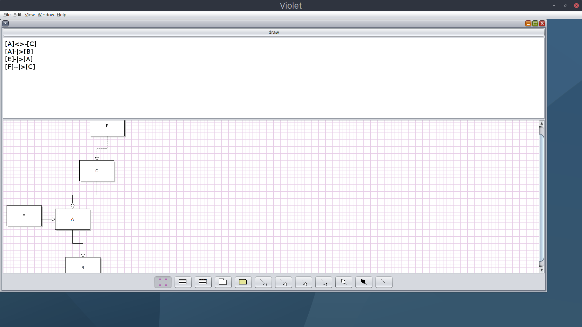Toggle the filled-diamond Composition tool
Viewport: 582px width, 327px height.
coord(364,282)
